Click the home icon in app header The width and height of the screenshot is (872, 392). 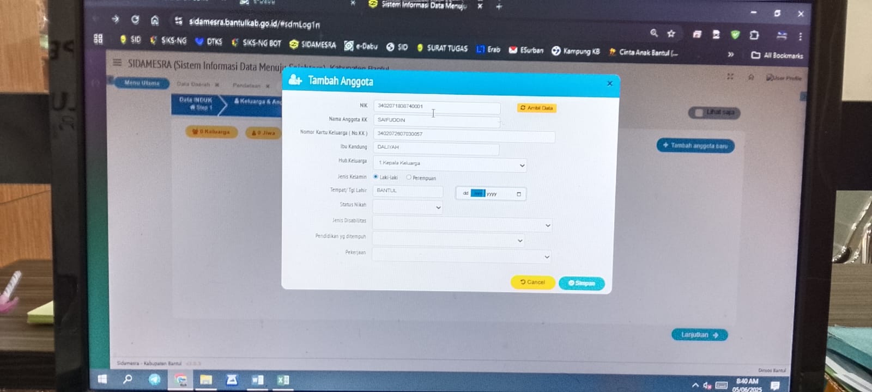751,77
